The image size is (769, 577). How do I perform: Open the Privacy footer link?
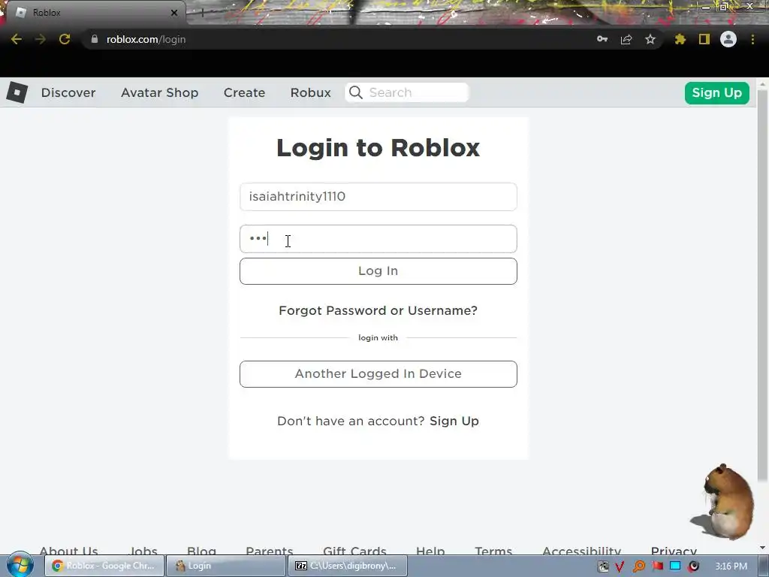(x=674, y=551)
